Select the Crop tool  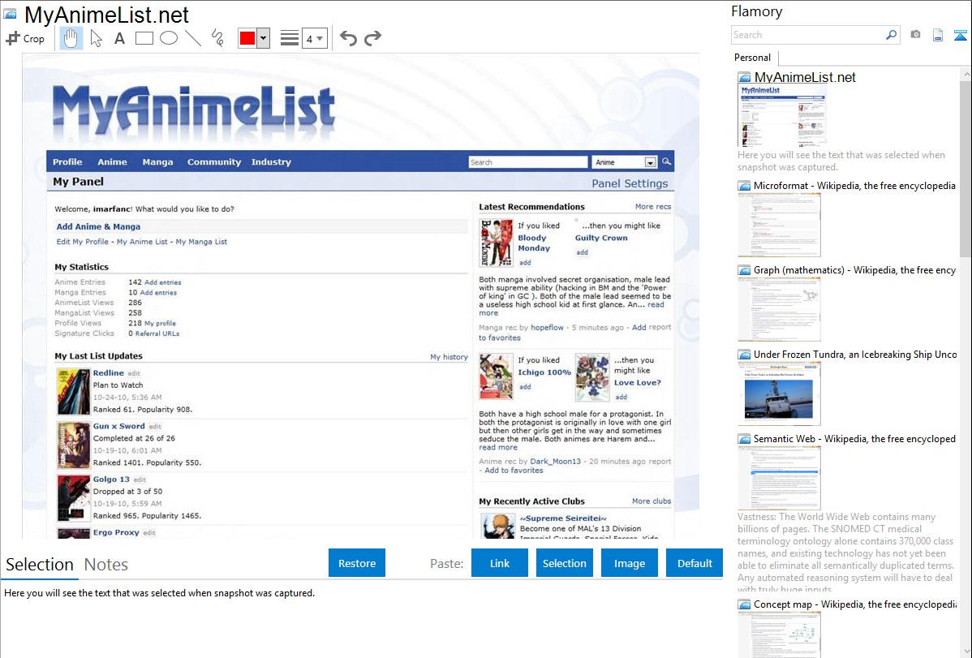25,38
